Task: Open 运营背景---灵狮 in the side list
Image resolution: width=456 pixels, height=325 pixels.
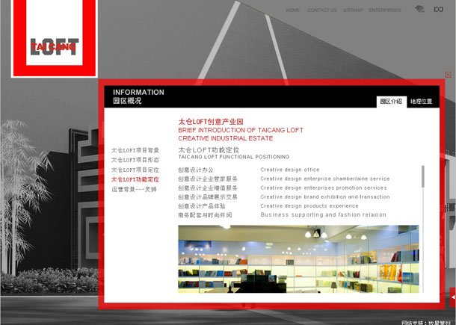Action: click(134, 189)
